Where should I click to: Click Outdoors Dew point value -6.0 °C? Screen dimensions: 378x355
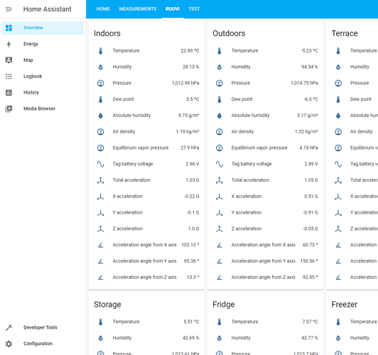tap(310, 99)
